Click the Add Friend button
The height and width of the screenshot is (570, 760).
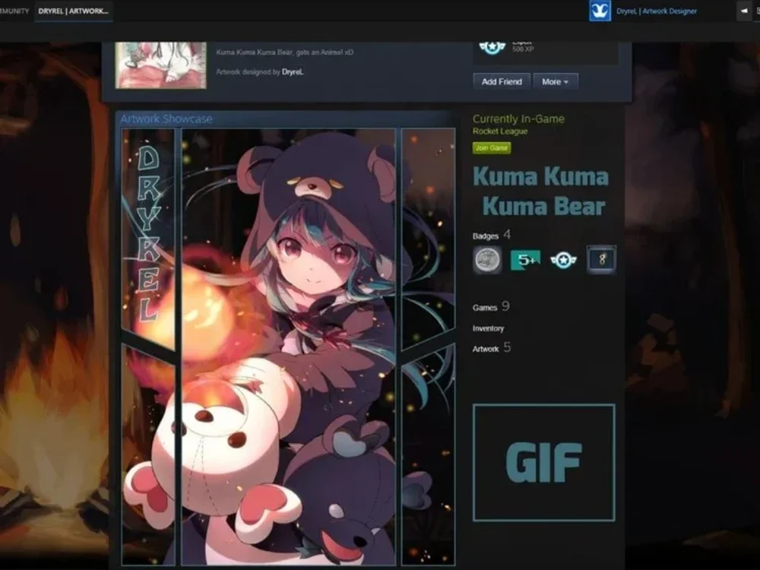[502, 82]
